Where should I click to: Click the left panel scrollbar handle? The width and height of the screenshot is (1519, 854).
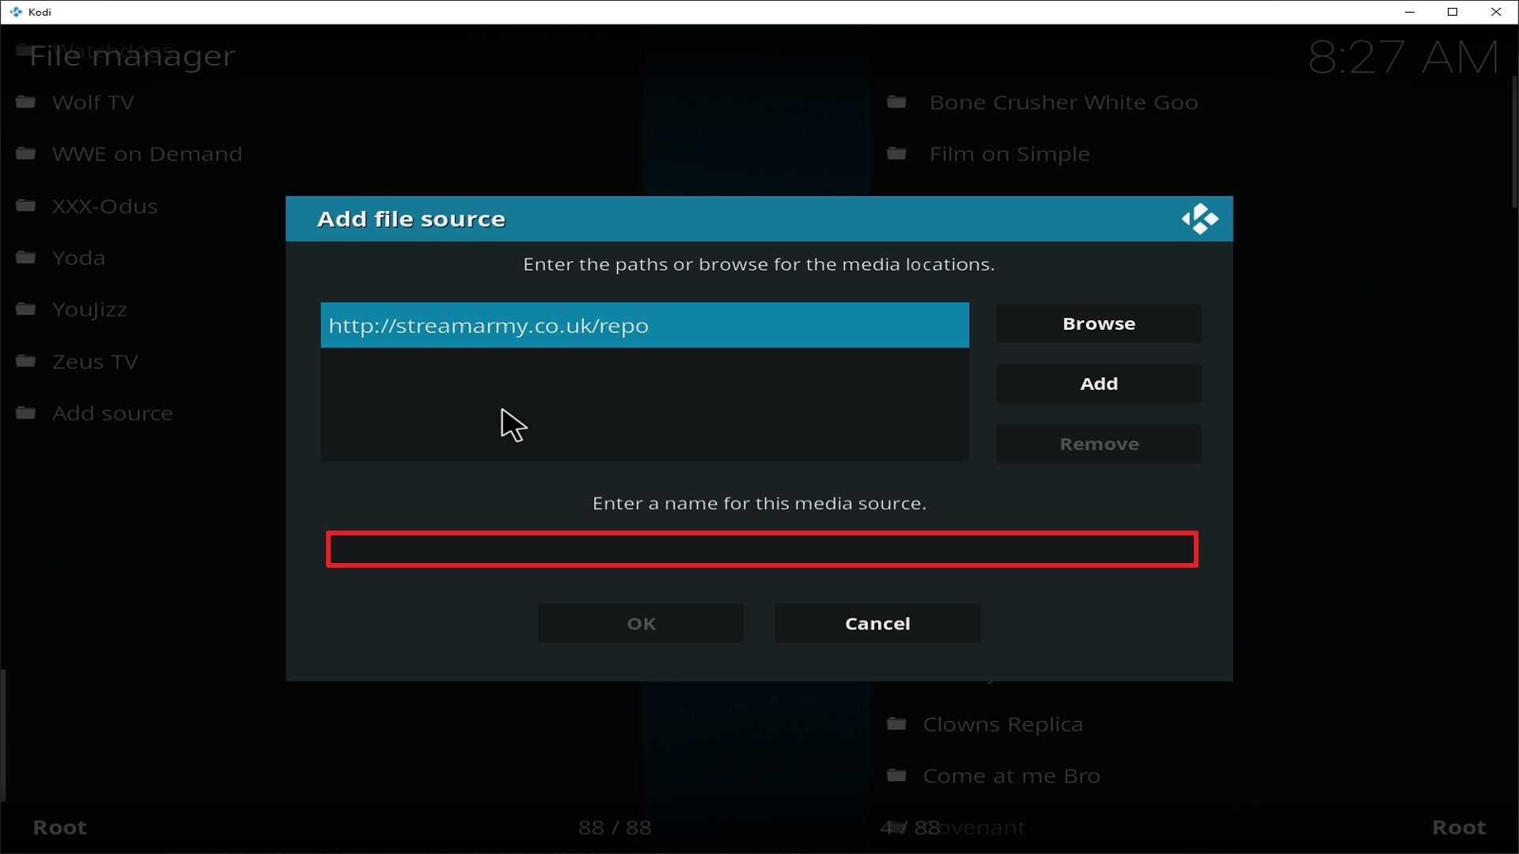click(3, 735)
